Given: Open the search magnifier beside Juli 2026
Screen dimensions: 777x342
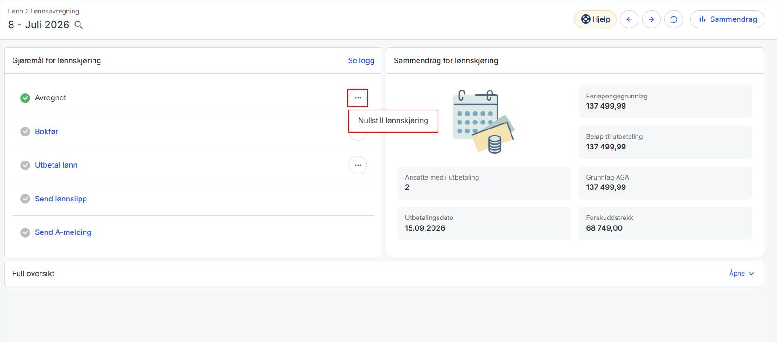Looking at the screenshot, I should point(79,25).
